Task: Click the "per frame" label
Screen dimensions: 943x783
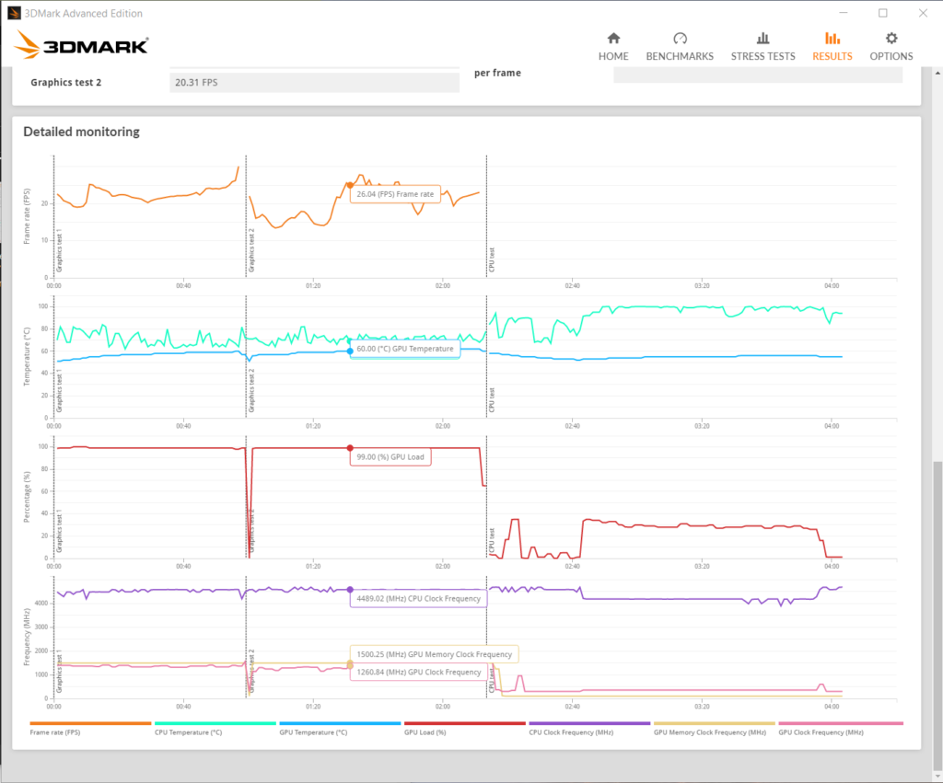Action: coord(497,73)
